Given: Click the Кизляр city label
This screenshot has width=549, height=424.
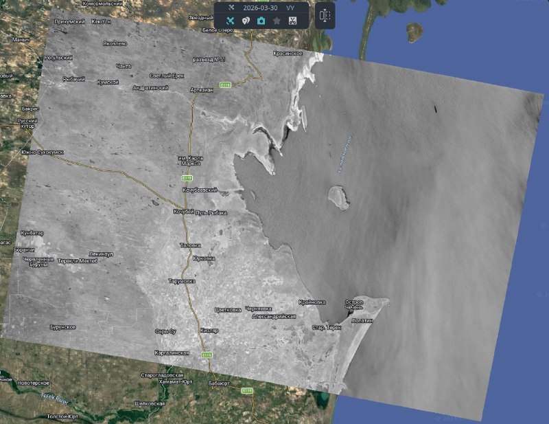Looking at the screenshot, I should [x=209, y=331].
